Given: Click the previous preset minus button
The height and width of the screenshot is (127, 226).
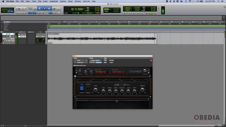Looking at the screenshot, I should (91, 62).
